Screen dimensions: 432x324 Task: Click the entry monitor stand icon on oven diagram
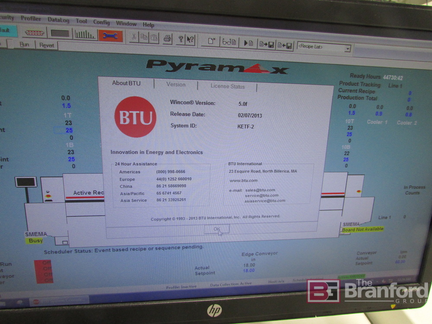pyautogui.click(x=26, y=189)
